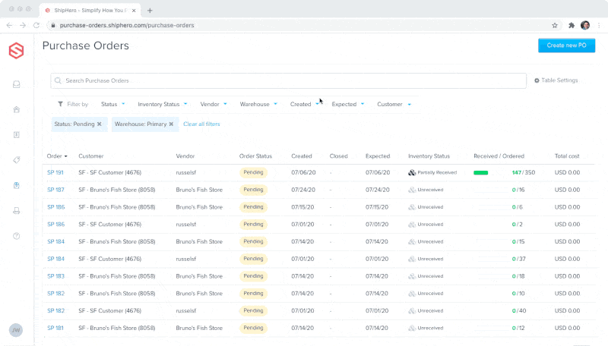Expand the Inventory Status filter dropdown

coord(163,104)
